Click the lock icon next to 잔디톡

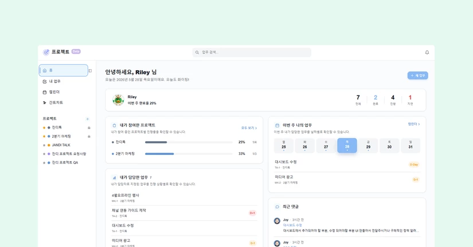(89, 128)
